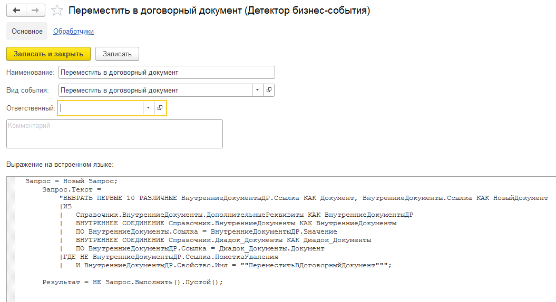Click the line ending 'КАК ВнутренниеДокументы'
The image size is (556, 302).
click(x=228, y=224)
